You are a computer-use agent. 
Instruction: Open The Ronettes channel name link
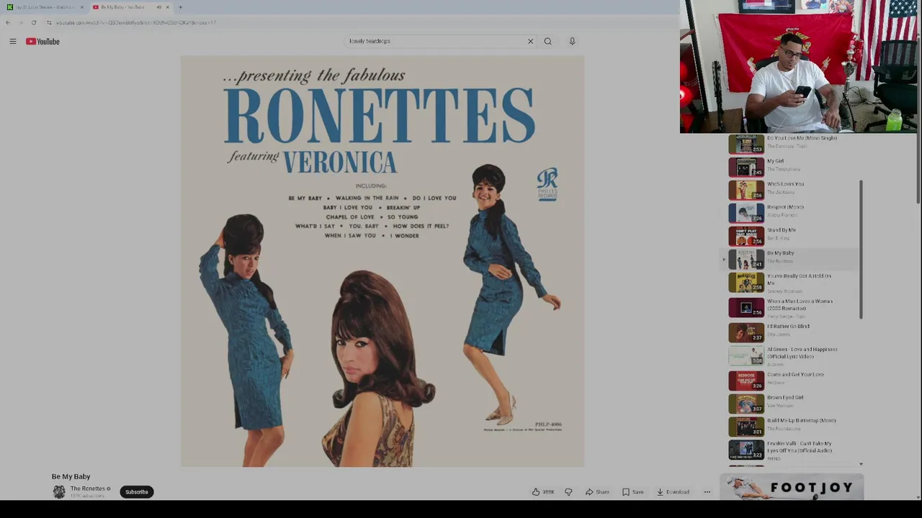[x=87, y=489]
